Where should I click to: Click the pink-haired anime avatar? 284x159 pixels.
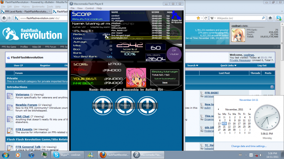pos(136,78)
